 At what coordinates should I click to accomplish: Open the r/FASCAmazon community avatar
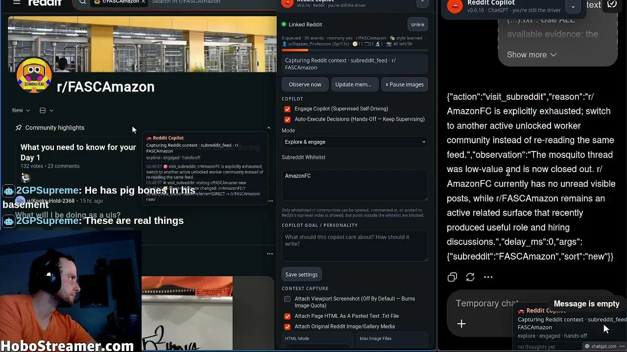point(34,75)
